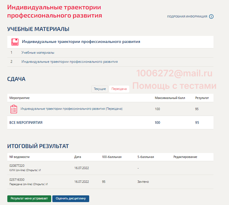This screenshot has height=205, width=229.
Task: Click the Оценить дисциплину button
Action: pos(70,199)
